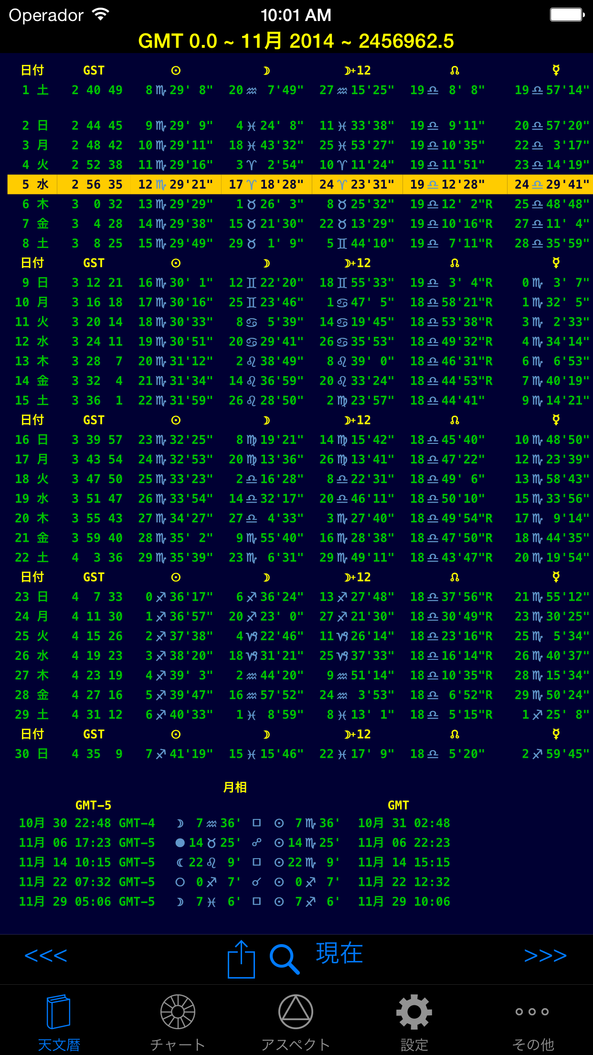Jump to current date with 現在
Screen dimensions: 593x1055
pos(339,954)
